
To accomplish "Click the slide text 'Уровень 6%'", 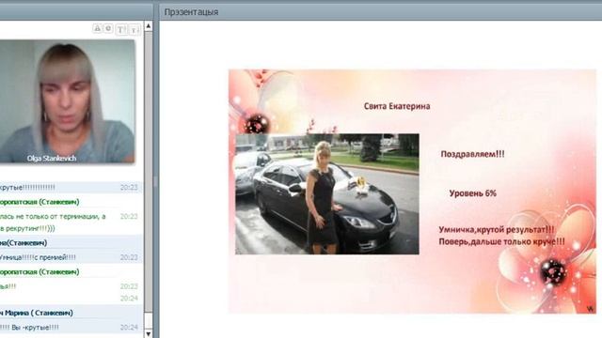I will point(473,193).
